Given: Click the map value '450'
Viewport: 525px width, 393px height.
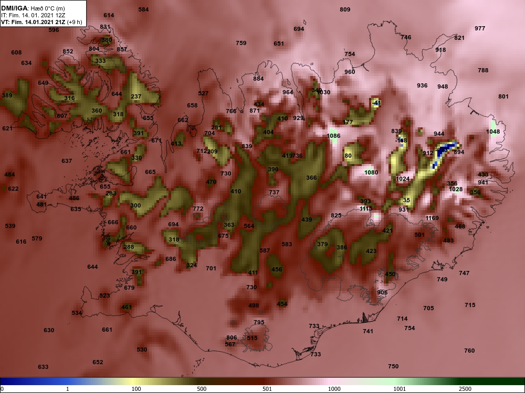Looking at the screenshot, I should [390, 274].
